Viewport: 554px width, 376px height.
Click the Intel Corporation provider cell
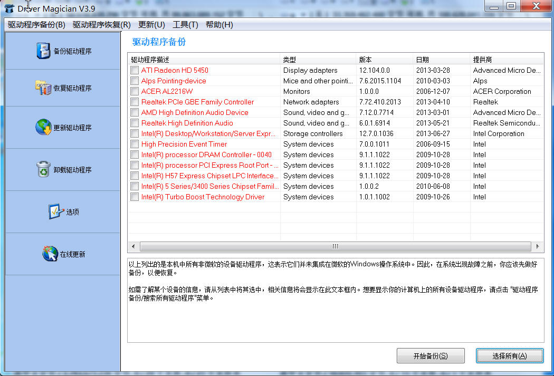(499, 134)
